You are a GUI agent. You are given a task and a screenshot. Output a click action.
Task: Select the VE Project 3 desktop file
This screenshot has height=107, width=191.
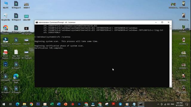tap(5, 90)
